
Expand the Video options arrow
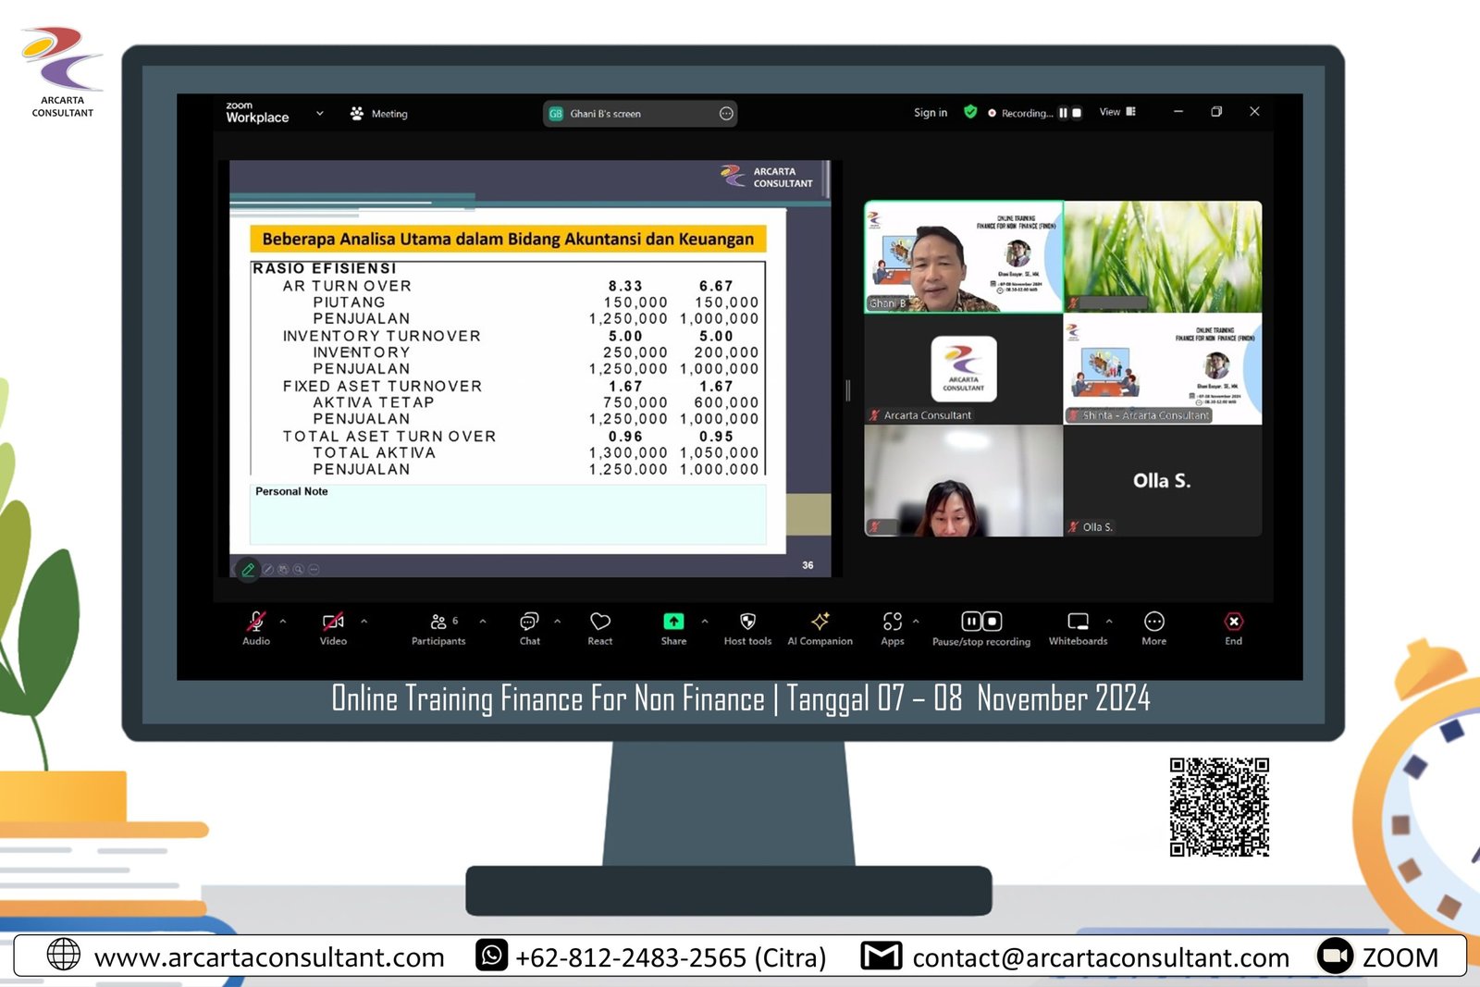pos(364,622)
